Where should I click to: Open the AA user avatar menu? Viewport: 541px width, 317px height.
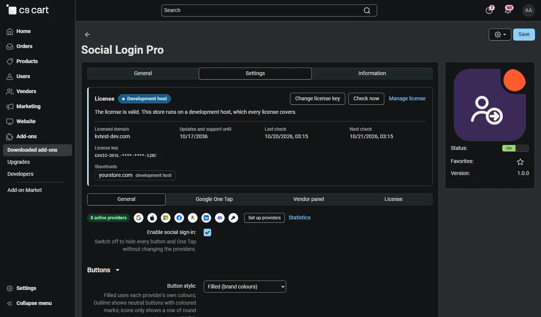[529, 11]
